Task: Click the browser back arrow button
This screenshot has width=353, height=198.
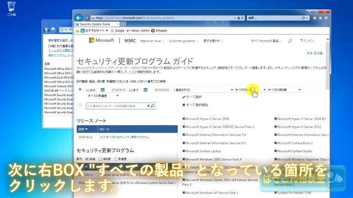Action: click(x=78, y=18)
